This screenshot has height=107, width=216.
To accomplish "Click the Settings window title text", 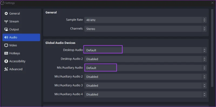I will (10, 3).
